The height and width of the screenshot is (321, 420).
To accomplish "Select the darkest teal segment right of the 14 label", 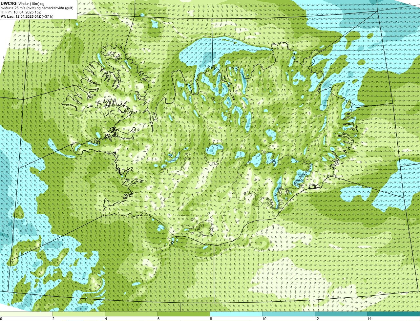I will tap(394, 314).
